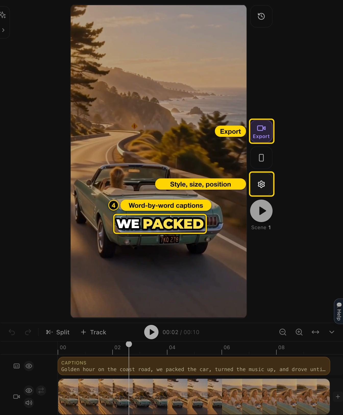
Task: Mute the video track audio
Action: tap(29, 403)
